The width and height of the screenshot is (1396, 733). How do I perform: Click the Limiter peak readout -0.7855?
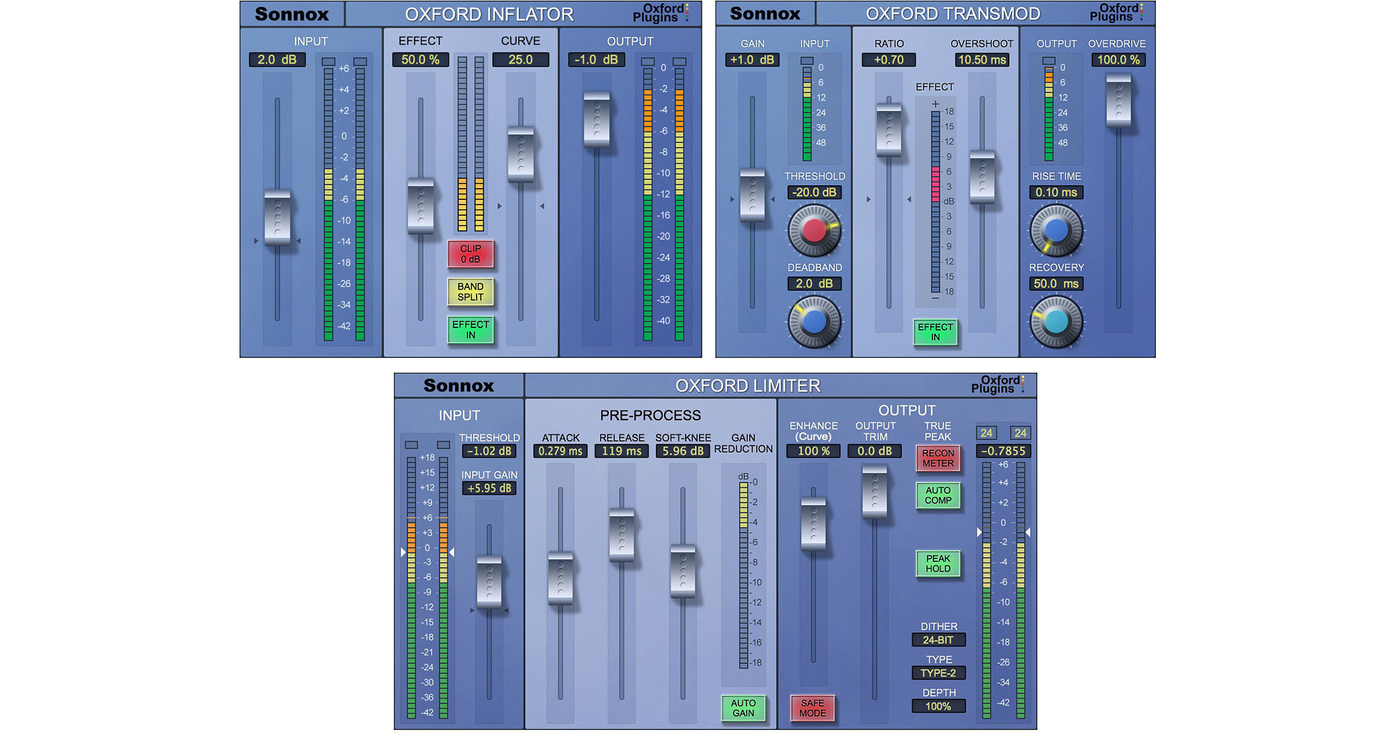pos(1003,451)
